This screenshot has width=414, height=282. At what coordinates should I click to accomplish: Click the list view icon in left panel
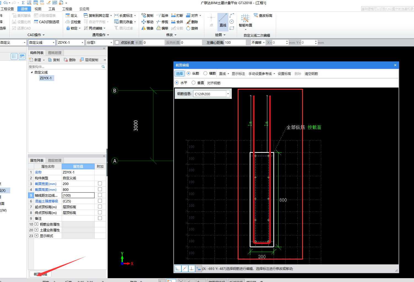(14, 56)
